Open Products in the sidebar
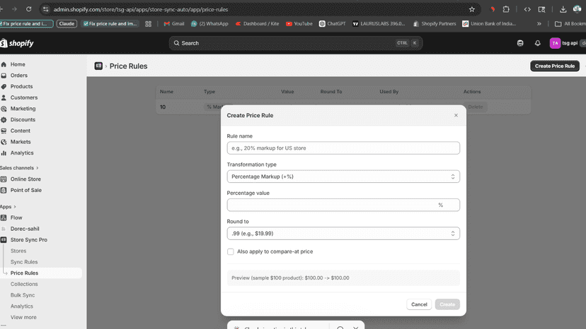Screen dimensions: 586x329 (21, 87)
